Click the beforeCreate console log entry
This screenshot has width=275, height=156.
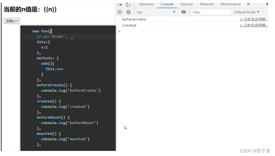[134, 19]
